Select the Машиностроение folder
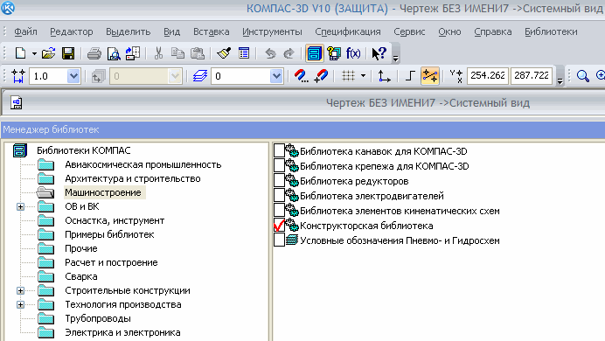 103,192
